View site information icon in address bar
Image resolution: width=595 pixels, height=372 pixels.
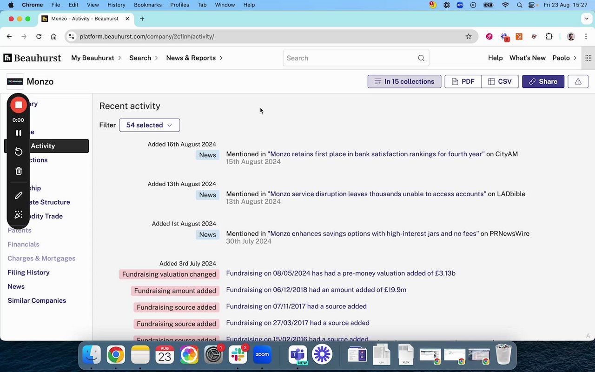coord(71,36)
